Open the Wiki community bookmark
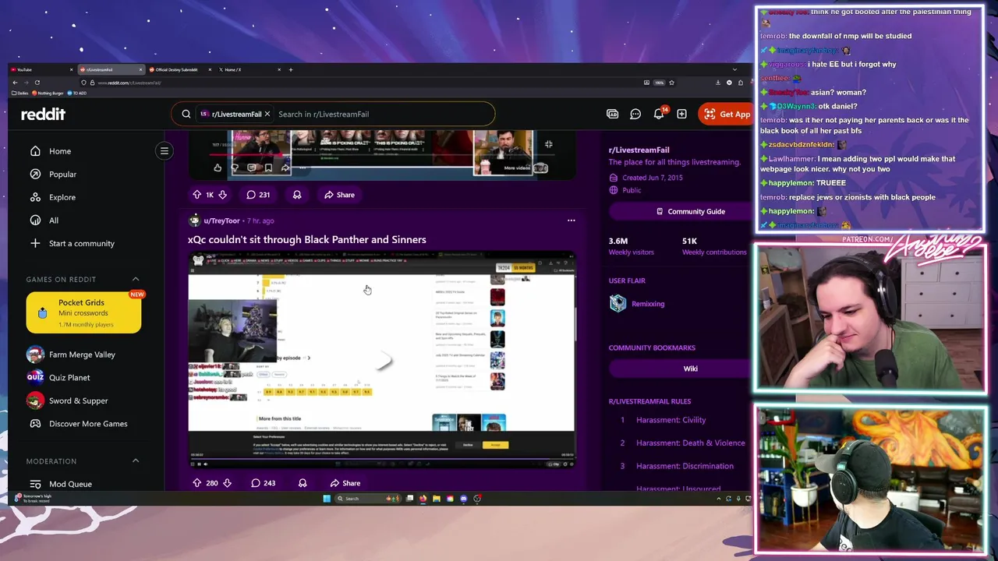 pyautogui.click(x=691, y=369)
